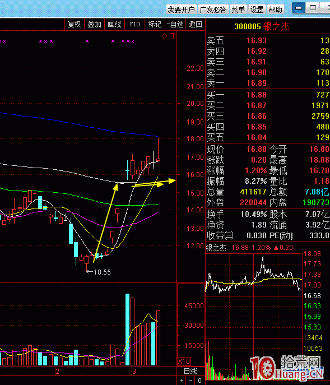Select 卖一 price 16.89
Screen dimensions: 330x385
(x=257, y=83)
